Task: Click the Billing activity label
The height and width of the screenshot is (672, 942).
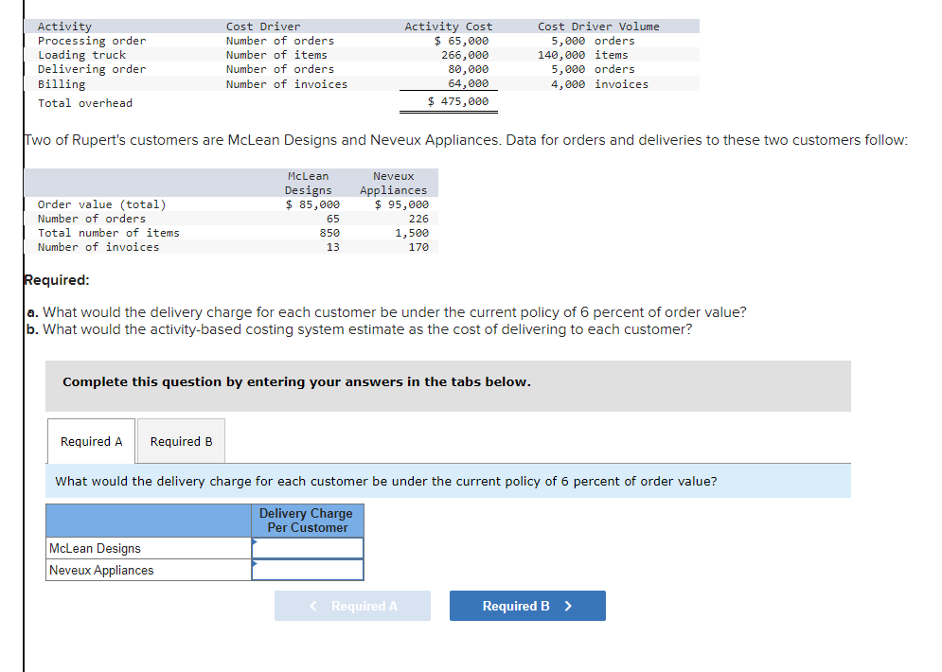Action: (x=62, y=84)
